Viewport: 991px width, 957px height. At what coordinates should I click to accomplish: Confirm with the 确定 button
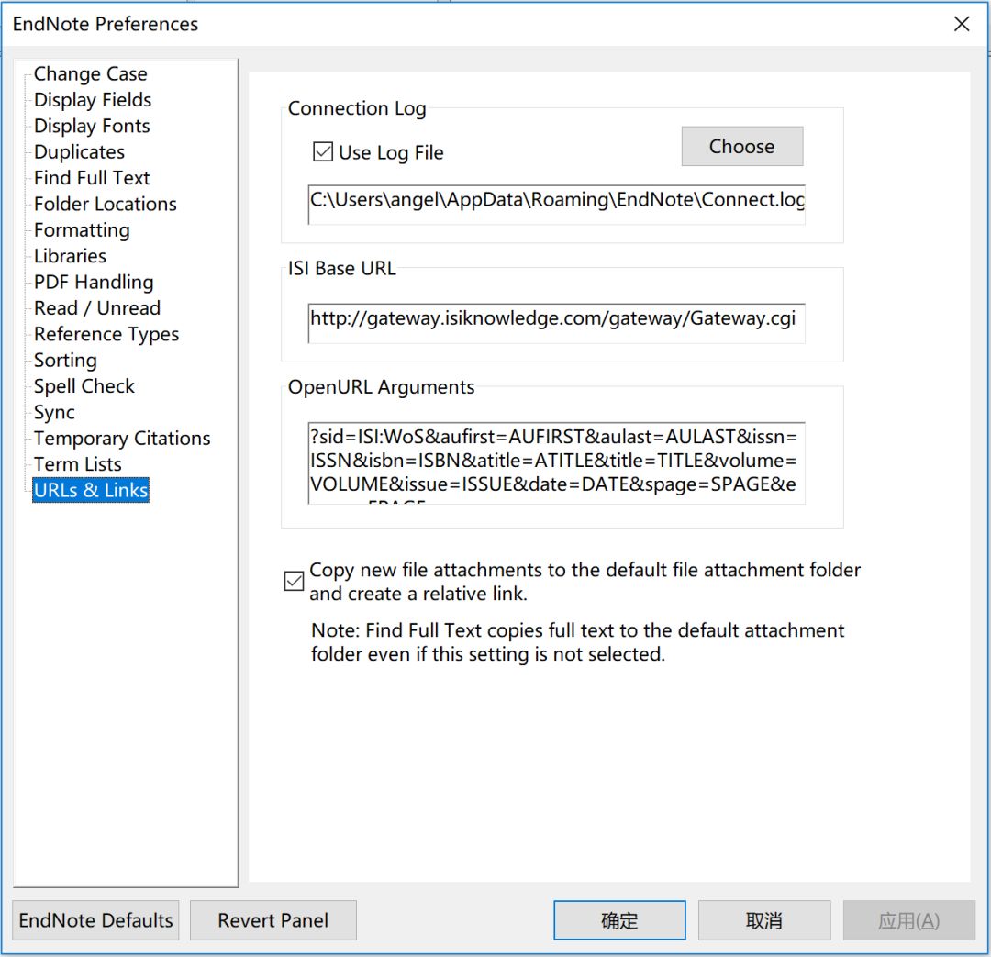(x=619, y=920)
